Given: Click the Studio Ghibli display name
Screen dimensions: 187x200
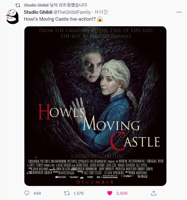Looking at the screenshot, I should pyautogui.click(x=38, y=12).
